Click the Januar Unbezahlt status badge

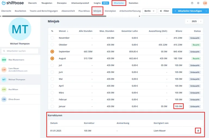195,106
